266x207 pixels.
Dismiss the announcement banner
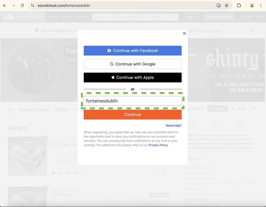click(x=252, y=30)
